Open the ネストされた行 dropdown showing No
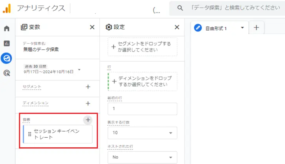Viewport: 285px width, 164px height. (x=142, y=157)
